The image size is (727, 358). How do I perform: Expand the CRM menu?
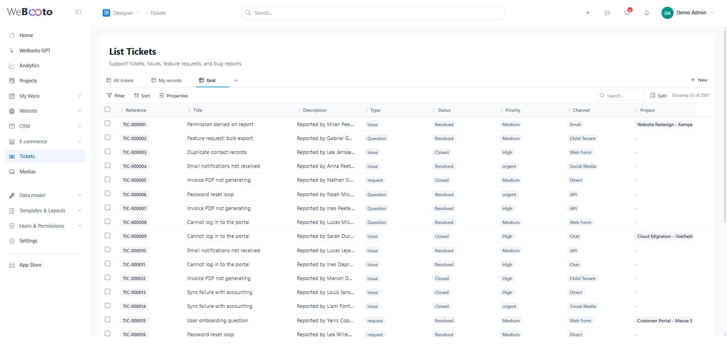pyautogui.click(x=45, y=126)
